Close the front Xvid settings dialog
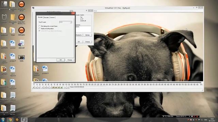218x122 pixels. [73, 13]
